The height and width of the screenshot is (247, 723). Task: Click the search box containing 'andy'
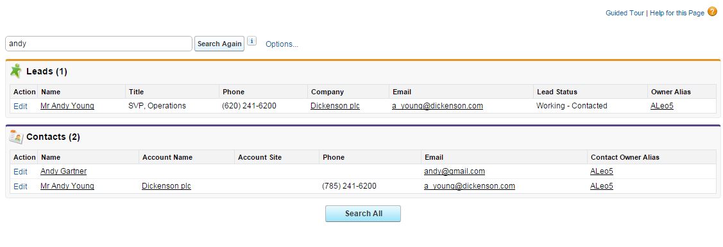click(x=99, y=44)
